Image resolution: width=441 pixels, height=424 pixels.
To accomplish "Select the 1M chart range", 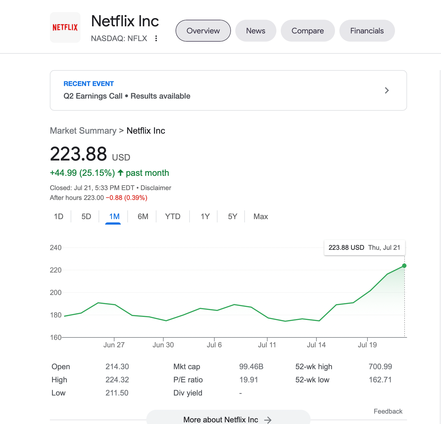I will click(x=114, y=216).
